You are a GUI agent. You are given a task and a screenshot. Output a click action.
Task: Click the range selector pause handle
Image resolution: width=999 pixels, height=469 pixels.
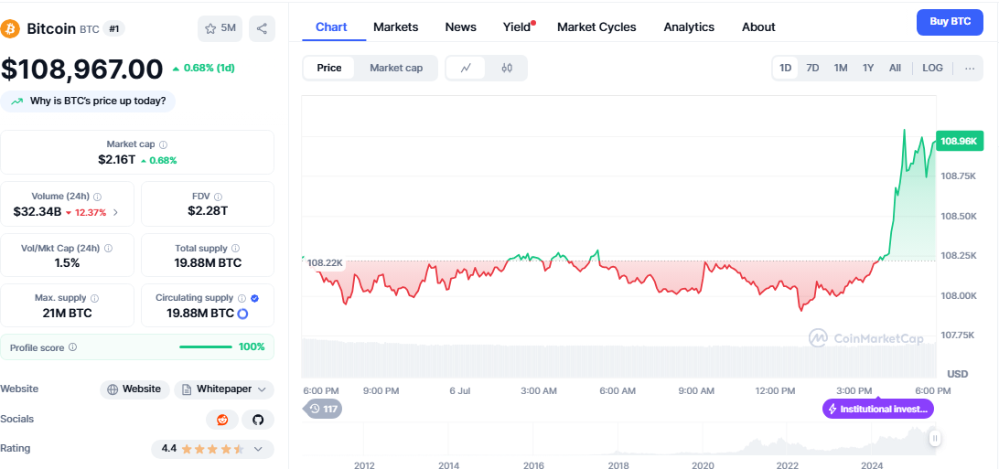coord(935,438)
